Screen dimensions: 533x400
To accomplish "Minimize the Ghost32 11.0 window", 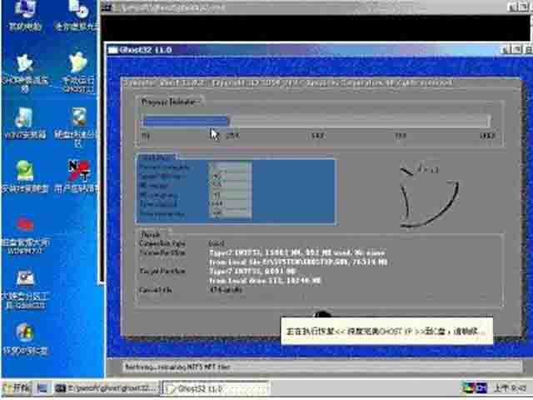I will tap(506, 50).
